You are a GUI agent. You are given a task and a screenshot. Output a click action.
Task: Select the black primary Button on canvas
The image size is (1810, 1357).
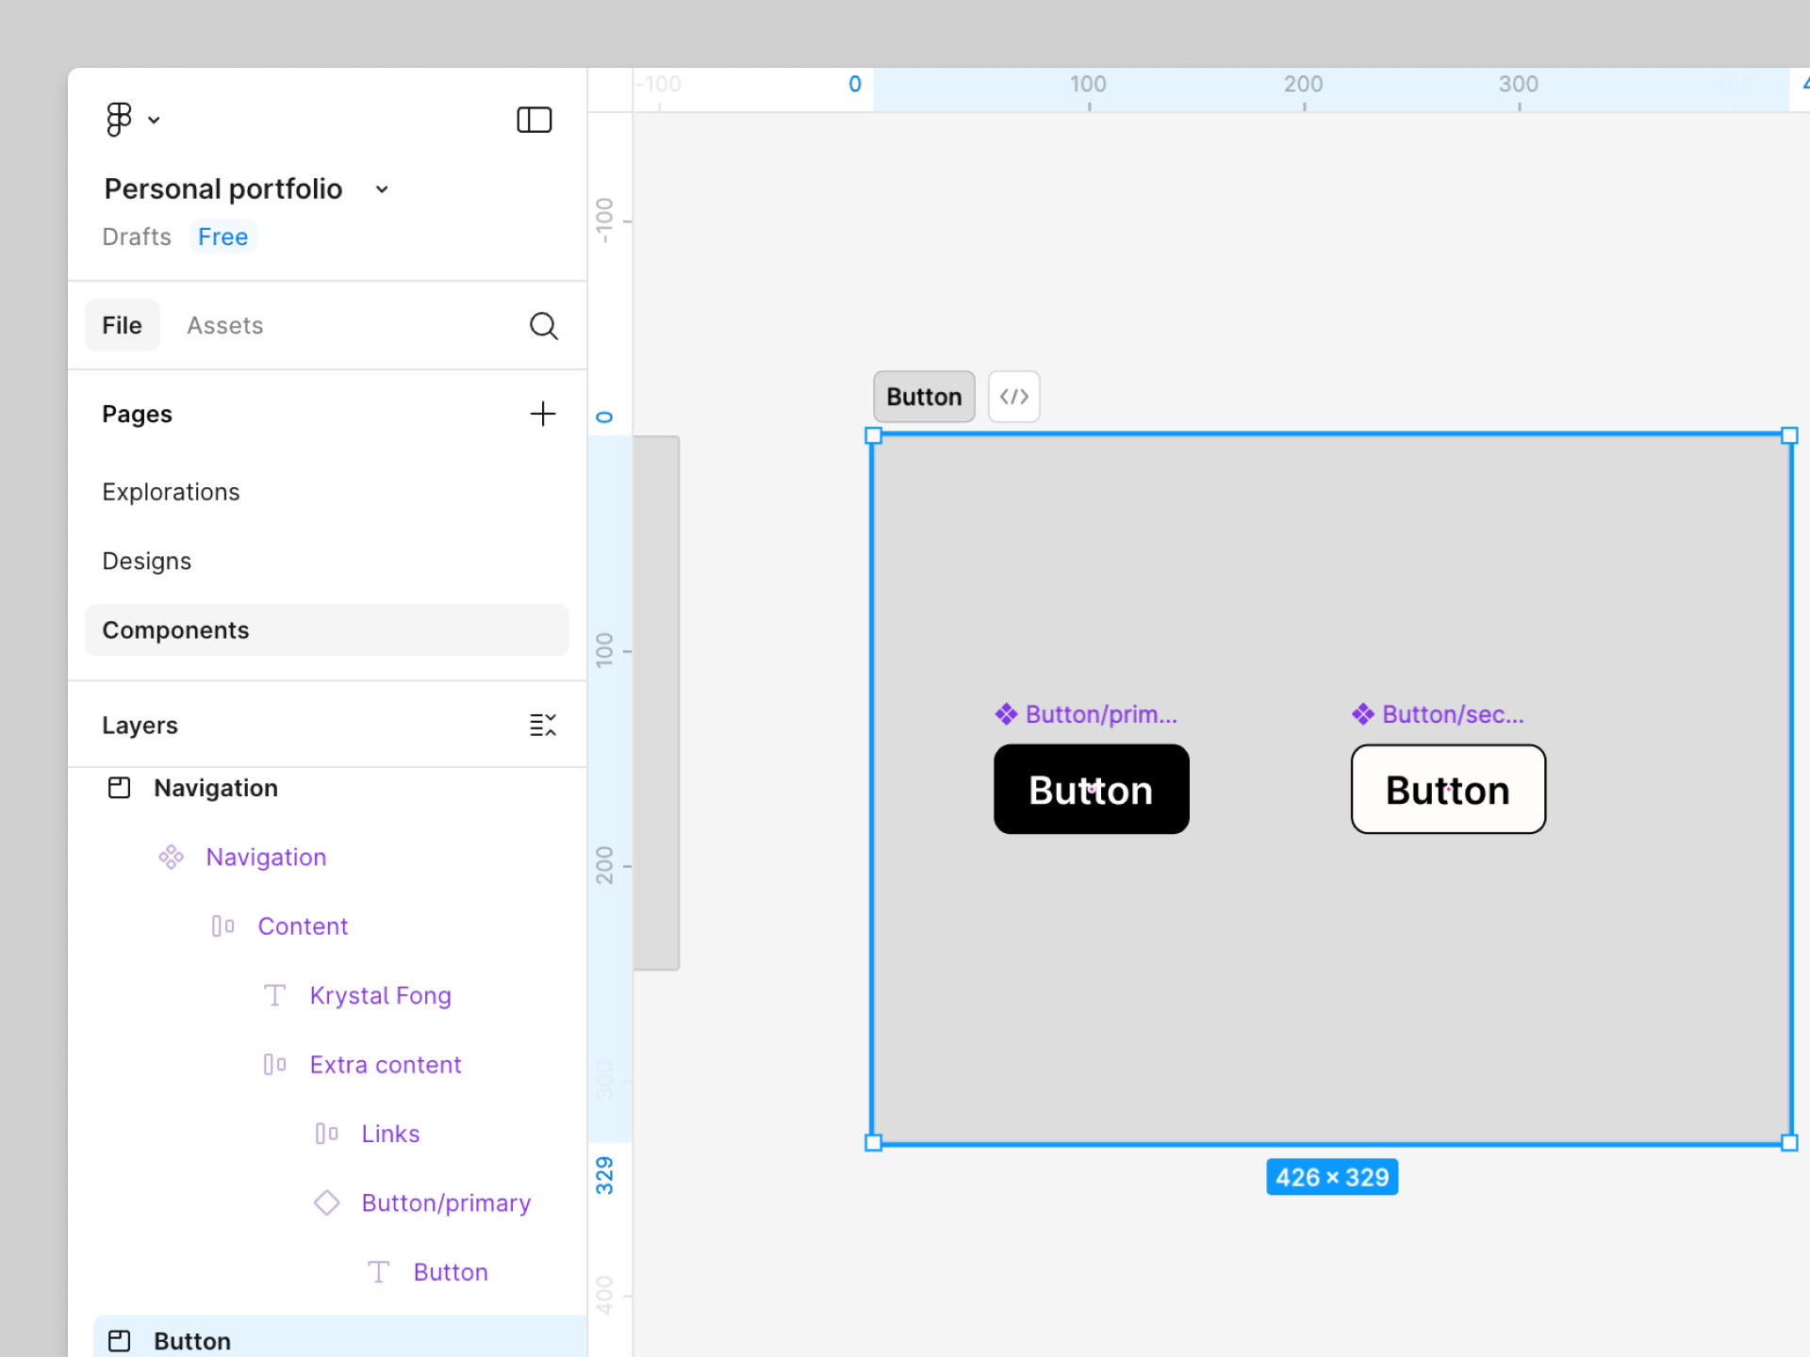1091,790
